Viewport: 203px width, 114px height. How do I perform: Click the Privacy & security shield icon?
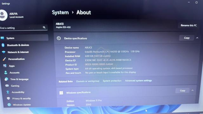click(9, 98)
